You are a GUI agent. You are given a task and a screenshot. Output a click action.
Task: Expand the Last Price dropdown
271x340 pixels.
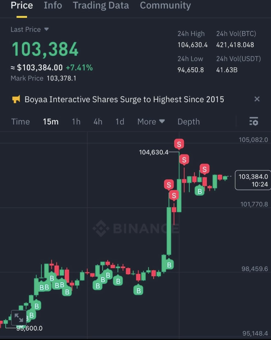30,29
